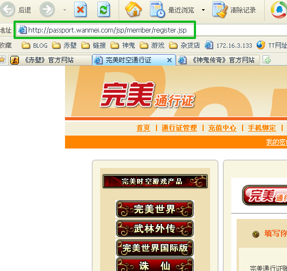287x271 pixels.
Task: Click the Forward arrow button
Action: pyautogui.click(x=47, y=9)
